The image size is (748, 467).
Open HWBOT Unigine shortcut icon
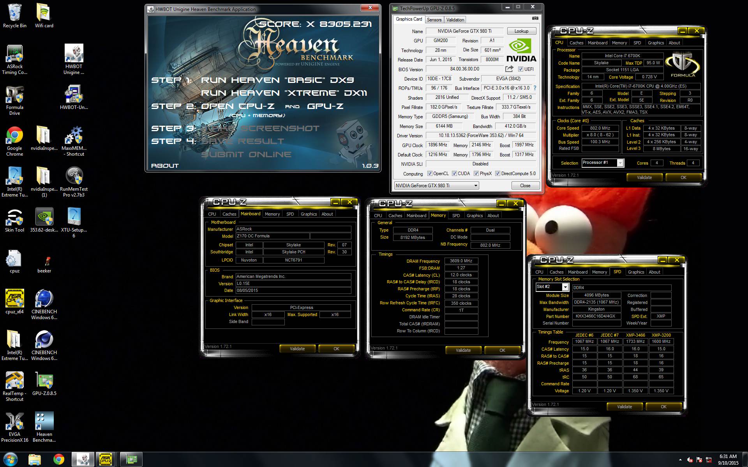[74, 59]
